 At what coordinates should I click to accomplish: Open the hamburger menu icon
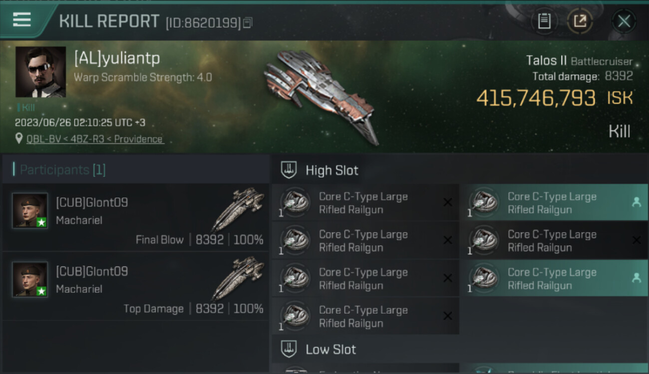pos(22,20)
